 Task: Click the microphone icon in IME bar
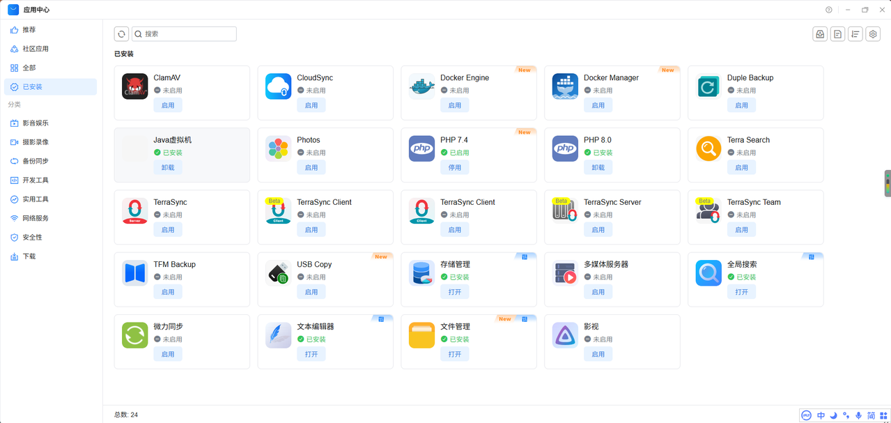(x=858, y=415)
